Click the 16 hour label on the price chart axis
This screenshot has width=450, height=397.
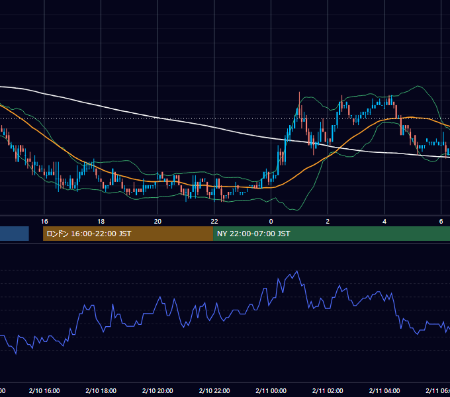tap(44, 222)
